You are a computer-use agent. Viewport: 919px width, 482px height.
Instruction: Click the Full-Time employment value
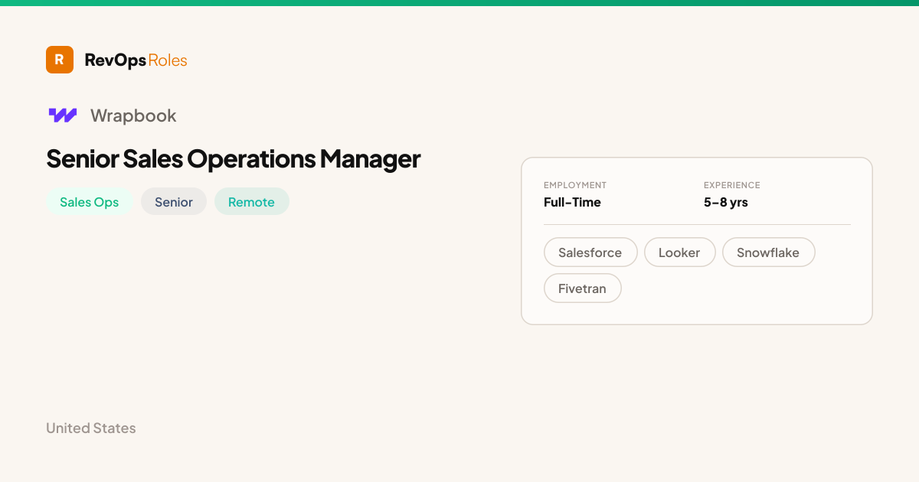pyautogui.click(x=572, y=202)
